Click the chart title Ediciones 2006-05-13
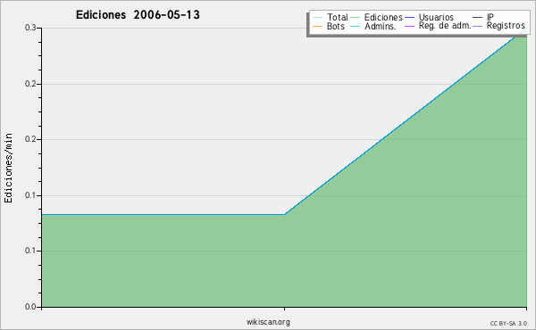This screenshot has width=536, height=330. pos(138,15)
